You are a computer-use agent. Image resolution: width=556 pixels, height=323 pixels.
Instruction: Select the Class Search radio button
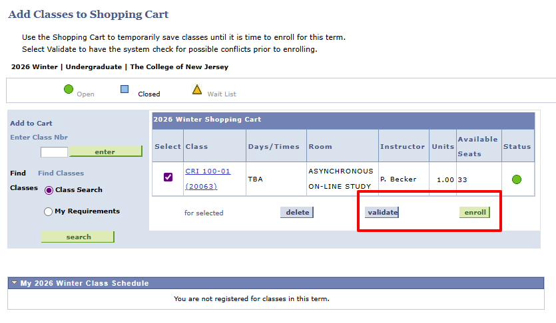tap(49, 190)
